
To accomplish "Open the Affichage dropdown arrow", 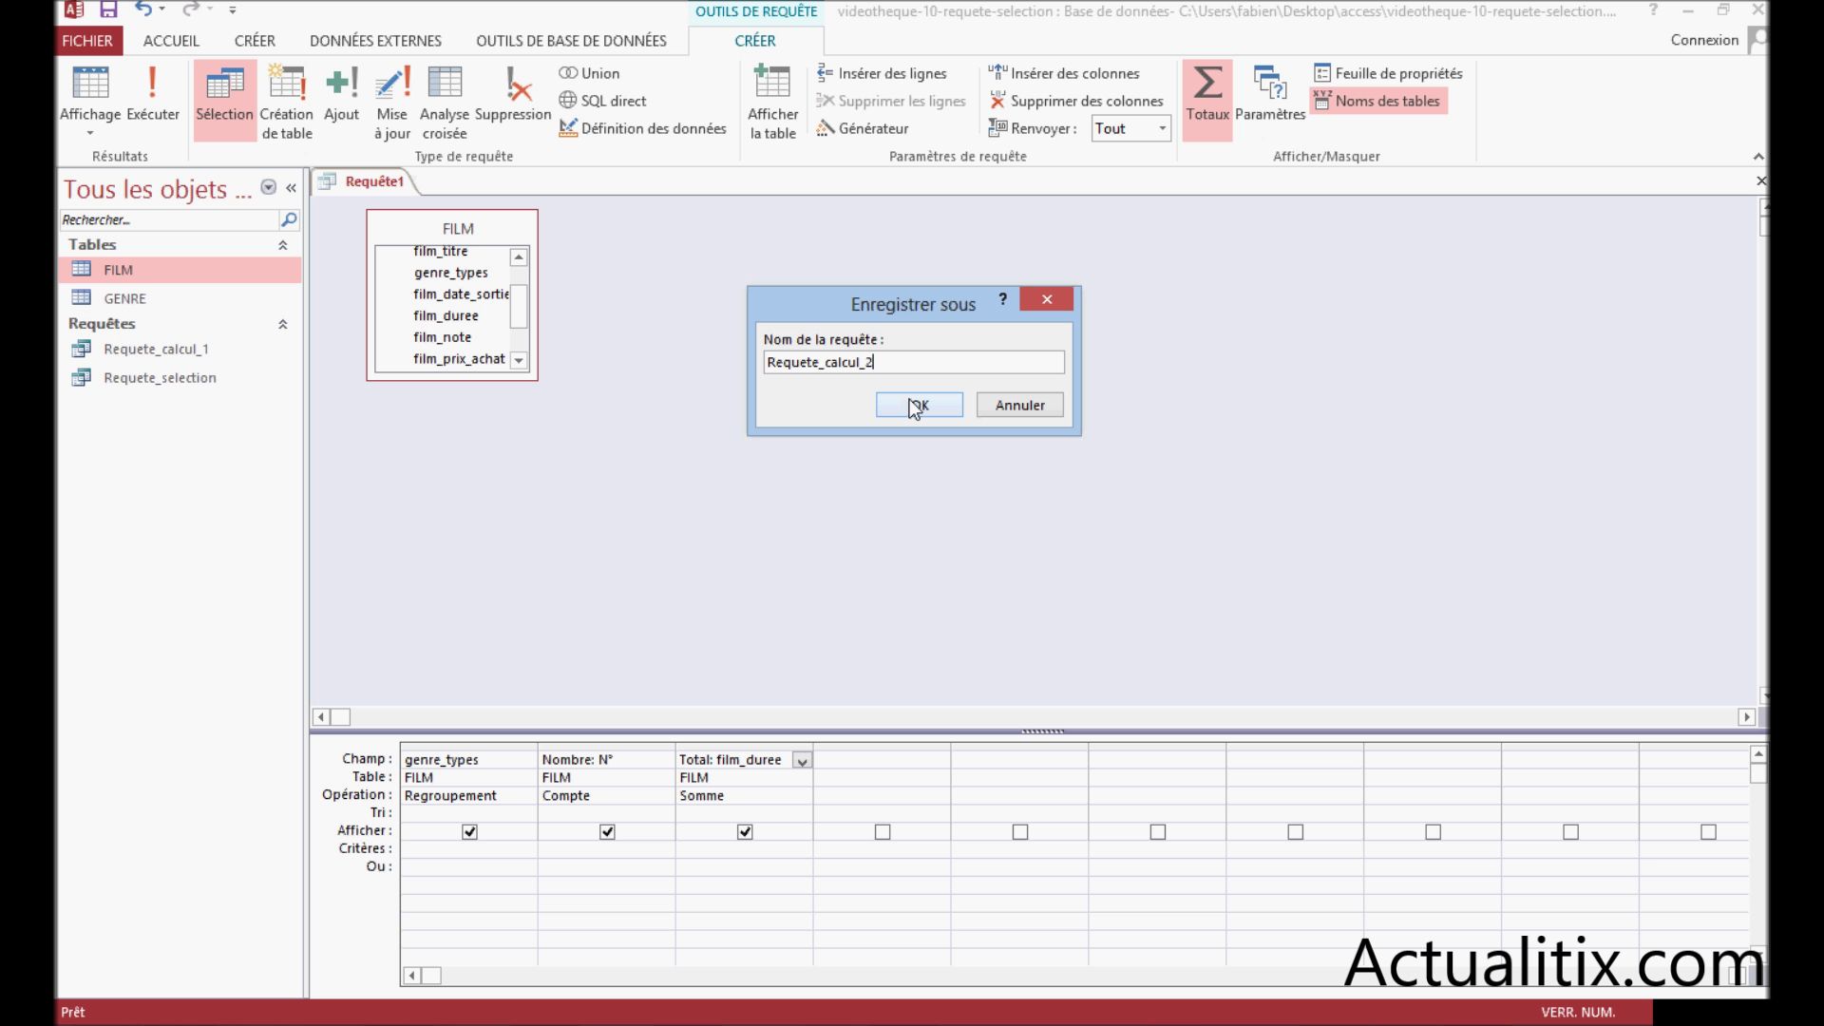I will [90, 133].
